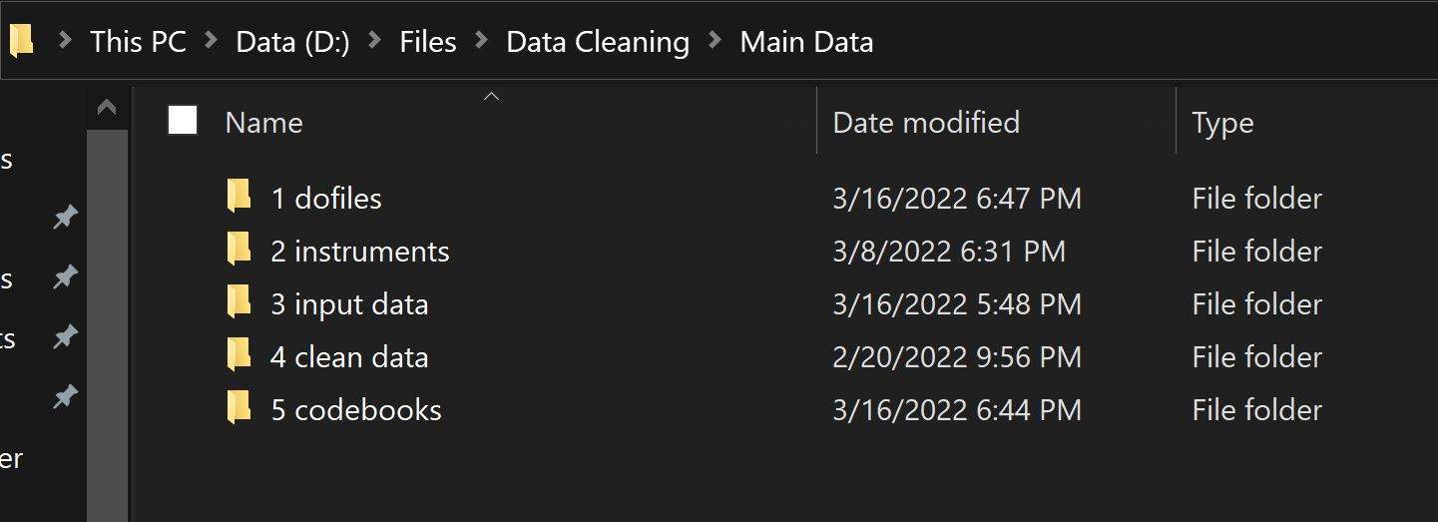The image size is (1438, 522).
Task: Click This PC in the address bar
Action: click(139, 42)
